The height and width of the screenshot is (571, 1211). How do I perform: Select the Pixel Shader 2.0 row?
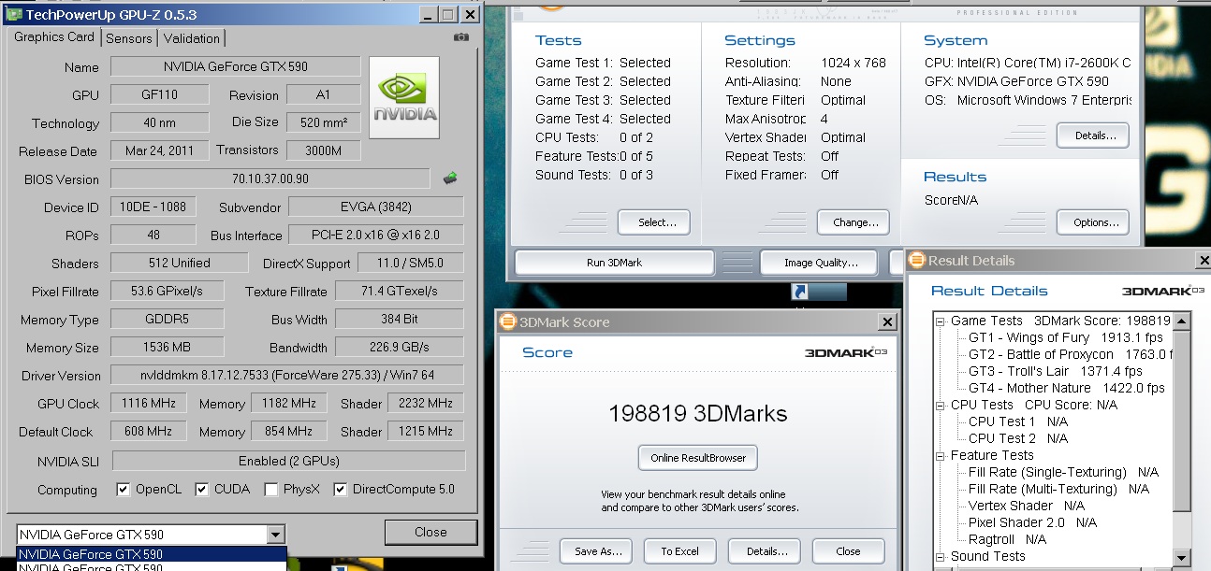coord(1032,522)
